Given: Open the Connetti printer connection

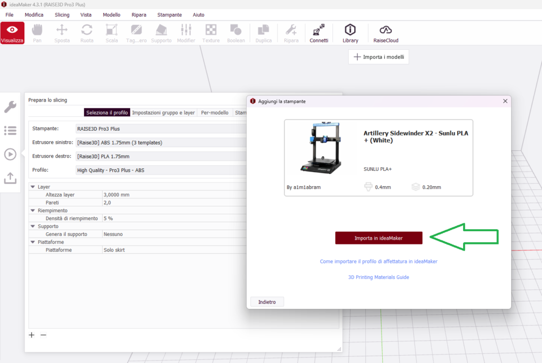Looking at the screenshot, I should point(319,33).
